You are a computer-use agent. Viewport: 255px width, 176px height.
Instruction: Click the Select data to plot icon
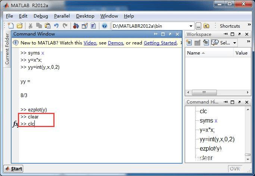(x=215, y=43)
